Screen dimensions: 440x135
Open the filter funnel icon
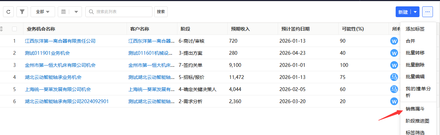point(22,12)
